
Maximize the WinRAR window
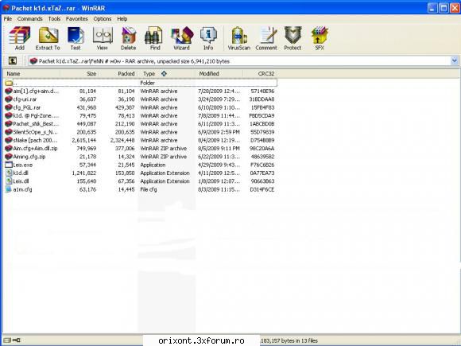[444, 8]
